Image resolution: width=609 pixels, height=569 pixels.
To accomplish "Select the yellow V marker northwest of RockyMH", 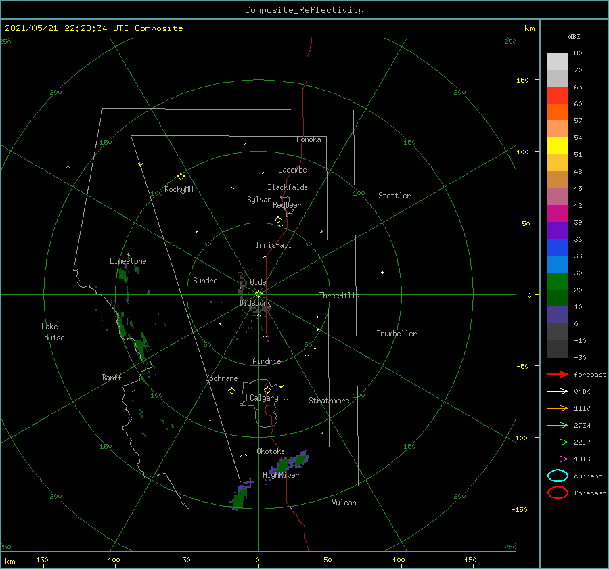I will pyautogui.click(x=141, y=165).
